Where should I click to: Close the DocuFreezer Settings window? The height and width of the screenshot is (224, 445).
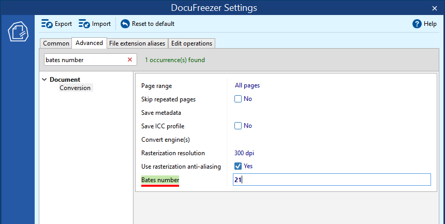coord(434,8)
